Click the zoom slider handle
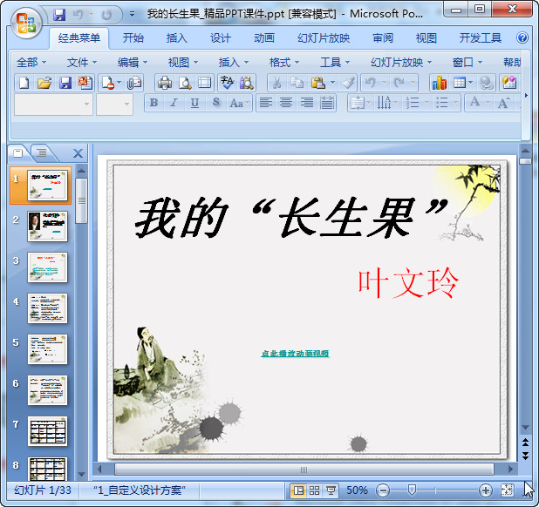Screen dimensions: 539x507 coord(412,490)
